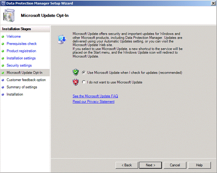Click the green checkmark shield icon
This screenshot has width=217, height=173.
76,72
